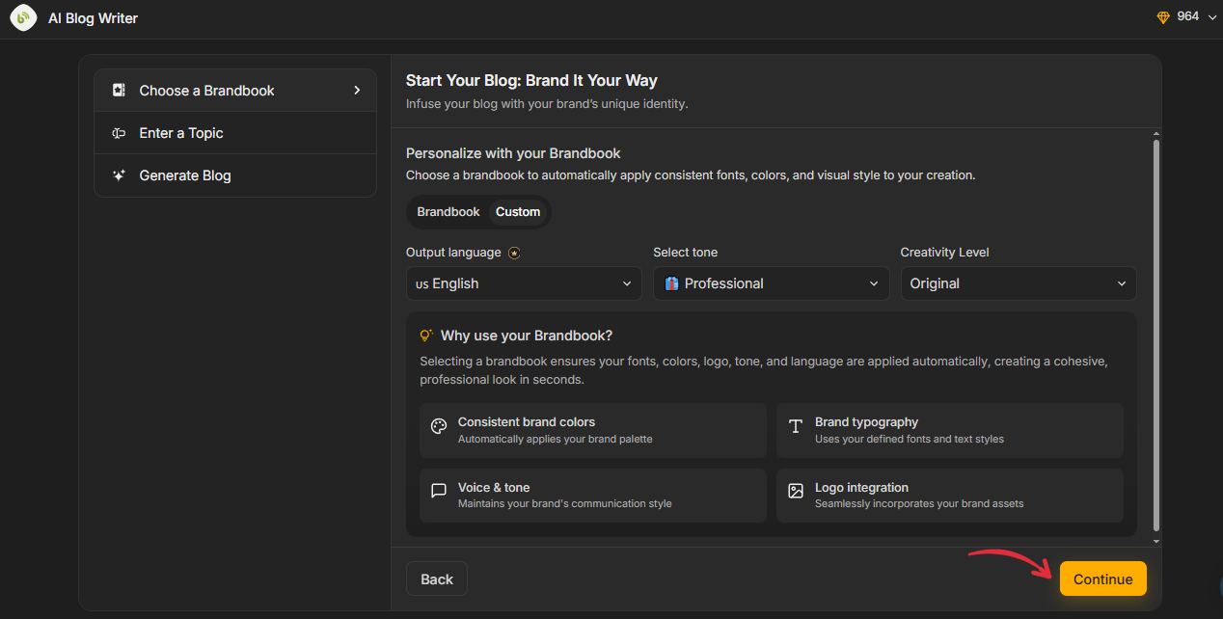Click the AI Blog Writer logo icon
The width and height of the screenshot is (1223, 619).
pyautogui.click(x=23, y=18)
